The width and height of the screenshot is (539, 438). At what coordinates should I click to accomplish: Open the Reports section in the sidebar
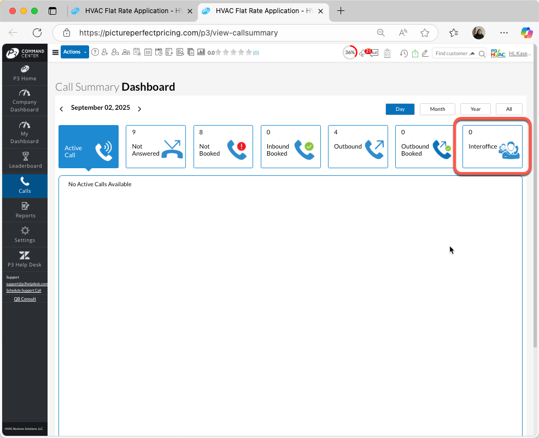25,210
